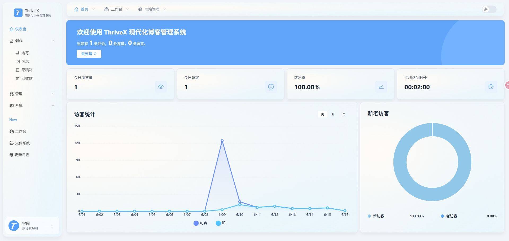Click the 谱写 music-note icon
509x241 pixels.
pyautogui.click(x=18, y=53)
